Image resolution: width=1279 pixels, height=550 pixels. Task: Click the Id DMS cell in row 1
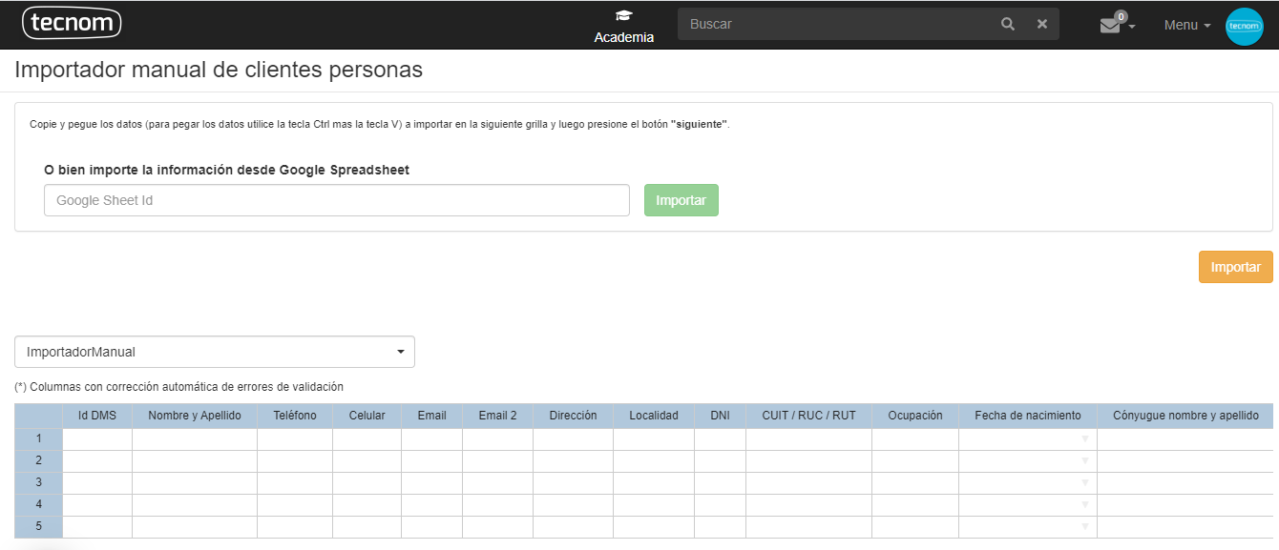[x=97, y=439]
